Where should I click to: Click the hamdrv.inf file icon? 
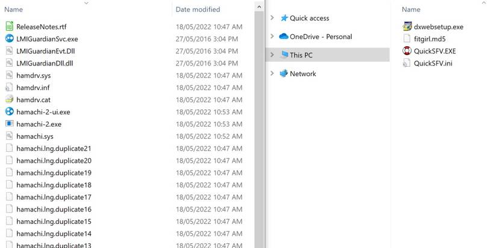(x=9, y=88)
